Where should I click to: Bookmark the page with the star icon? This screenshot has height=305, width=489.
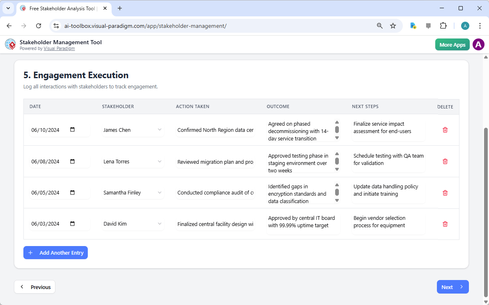[x=393, y=25]
